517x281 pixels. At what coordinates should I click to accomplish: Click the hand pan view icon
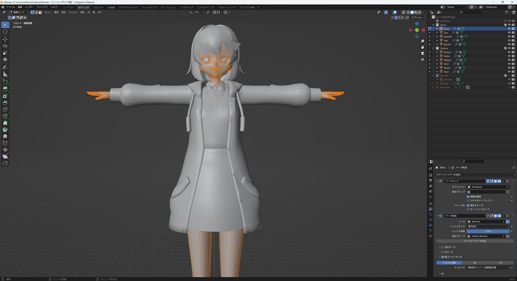tap(422, 47)
